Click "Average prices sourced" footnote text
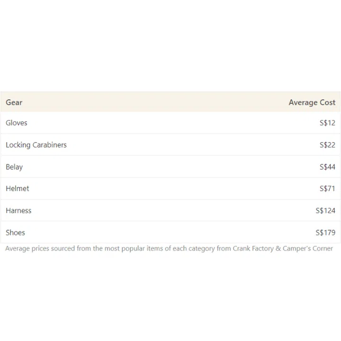The image size is (341, 341). click(x=40, y=248)
